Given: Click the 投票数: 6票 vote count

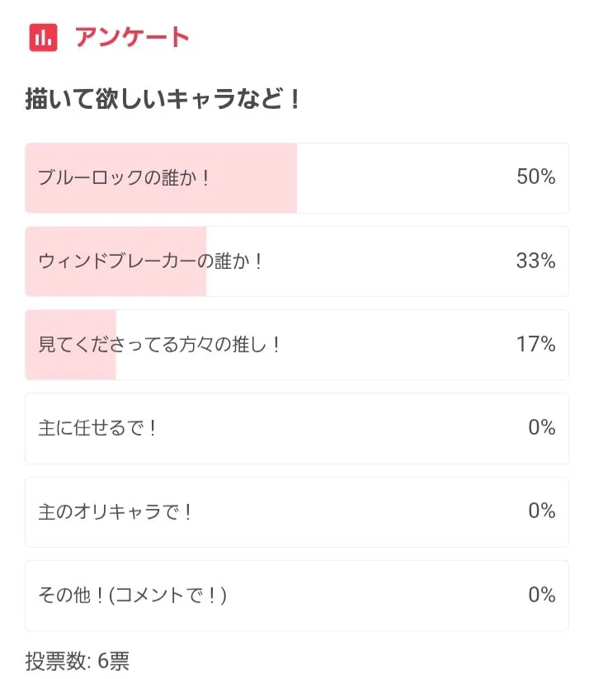Looking at the screenshot, I should pyautogui.click(x=78, y=661).
